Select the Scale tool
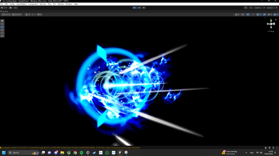The height and width of the screenshot is (156, 279). tap(2, 30)
